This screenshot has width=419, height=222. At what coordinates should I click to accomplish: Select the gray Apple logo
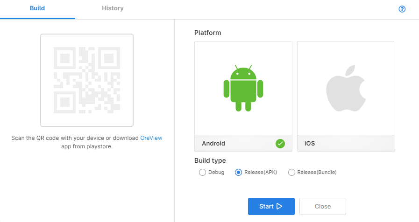click(x=346, y=88)
